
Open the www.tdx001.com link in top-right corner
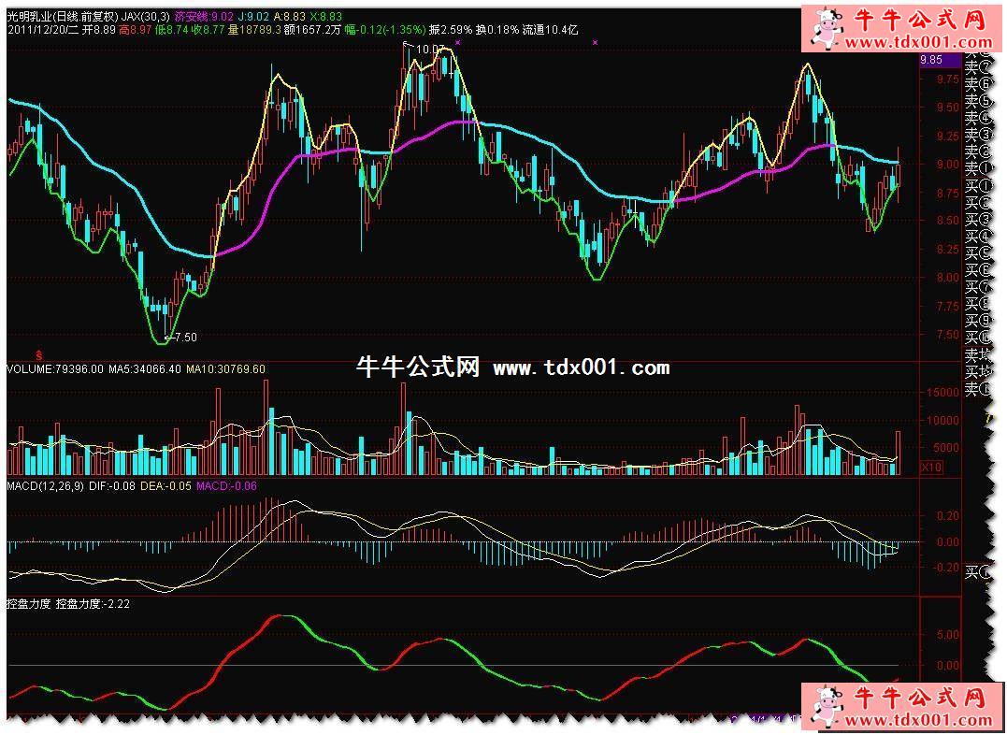pos(905,42)
